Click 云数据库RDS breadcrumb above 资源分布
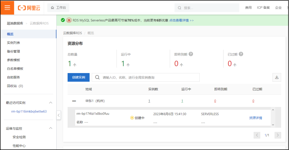This screenshot has width=289, height=150. click(x=73, y=33)
